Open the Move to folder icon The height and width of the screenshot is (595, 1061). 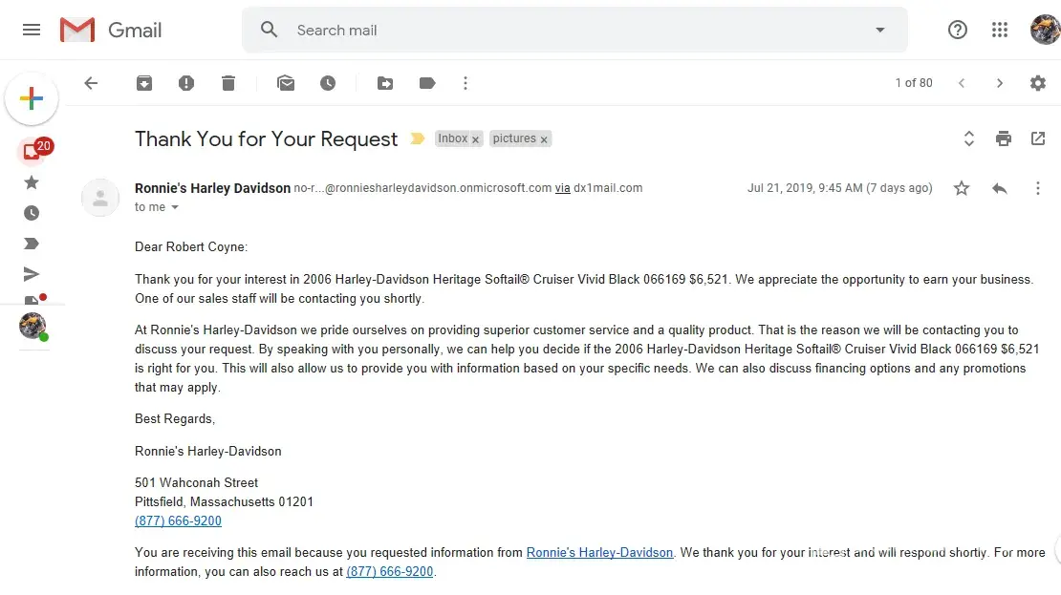click(x=385, y=83)
